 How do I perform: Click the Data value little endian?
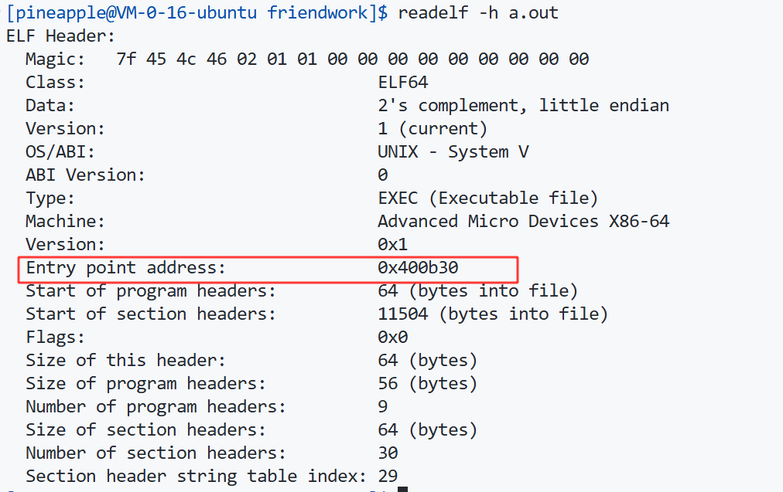[x=603, y=105]
